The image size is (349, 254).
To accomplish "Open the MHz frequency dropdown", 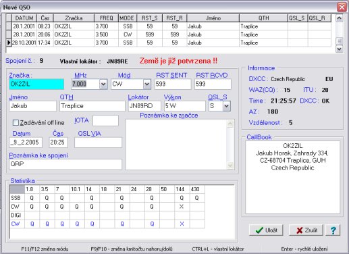I will point(103,84).
